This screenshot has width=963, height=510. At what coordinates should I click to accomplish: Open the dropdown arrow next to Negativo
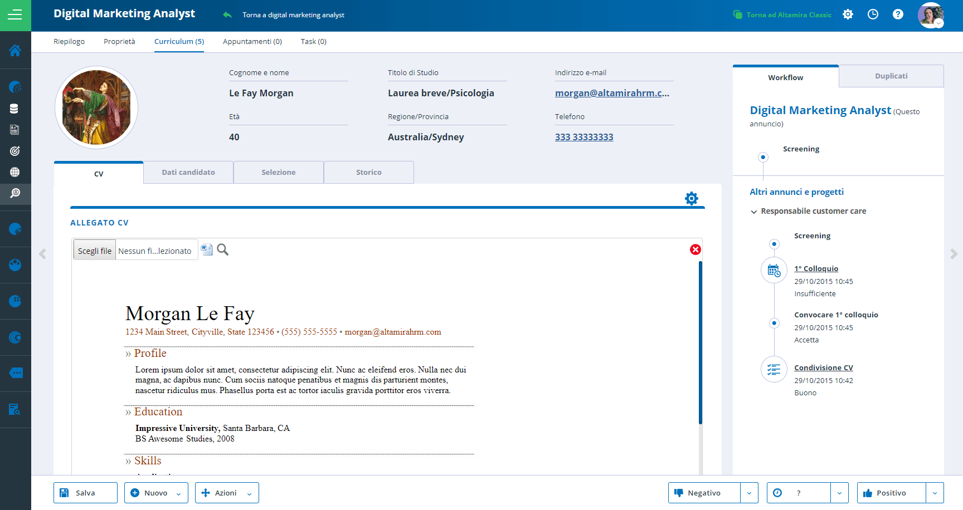[749, 493]
